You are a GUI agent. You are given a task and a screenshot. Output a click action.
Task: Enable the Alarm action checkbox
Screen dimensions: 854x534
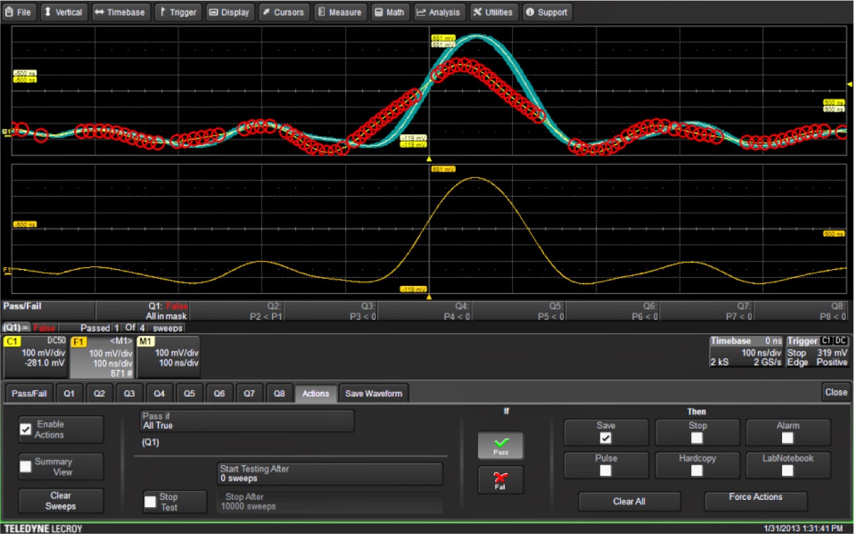(788, 438)
